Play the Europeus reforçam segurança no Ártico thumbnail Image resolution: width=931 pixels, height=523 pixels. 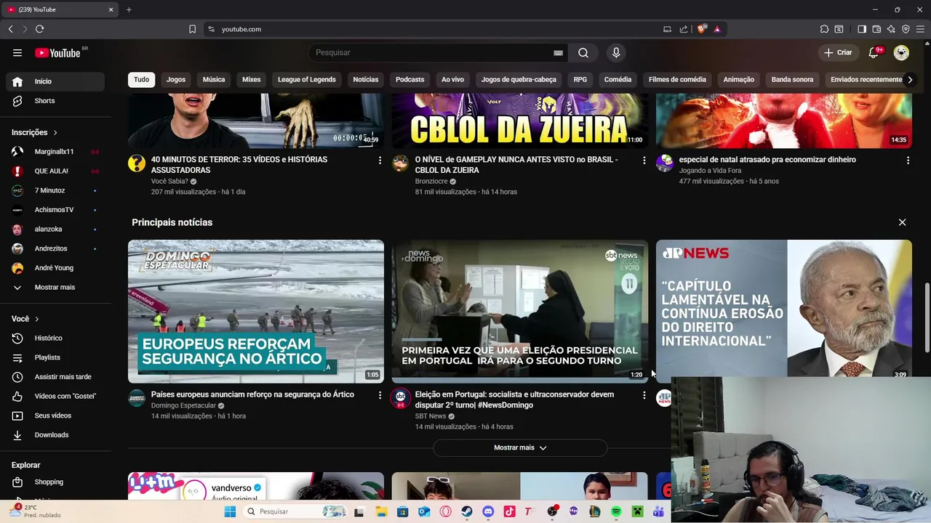[x=256, y=312]
